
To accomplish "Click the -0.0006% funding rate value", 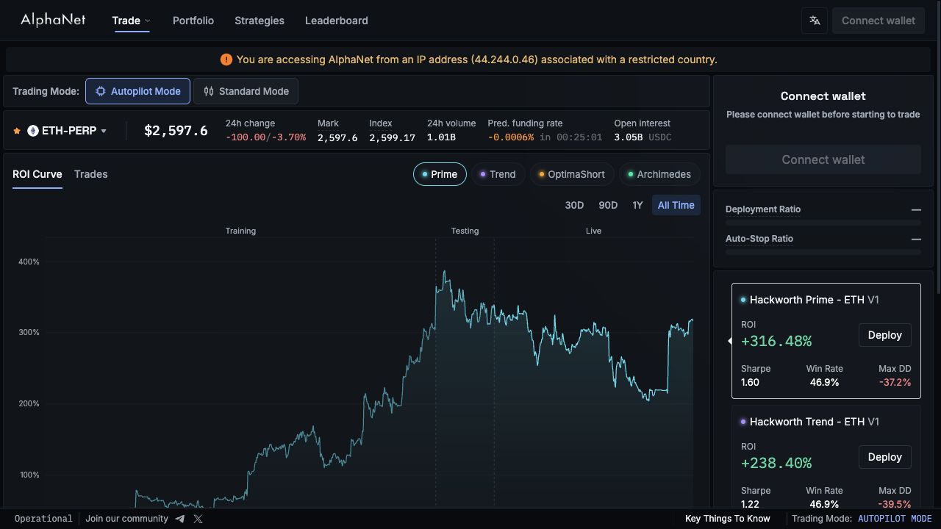I will click(511, 137).
